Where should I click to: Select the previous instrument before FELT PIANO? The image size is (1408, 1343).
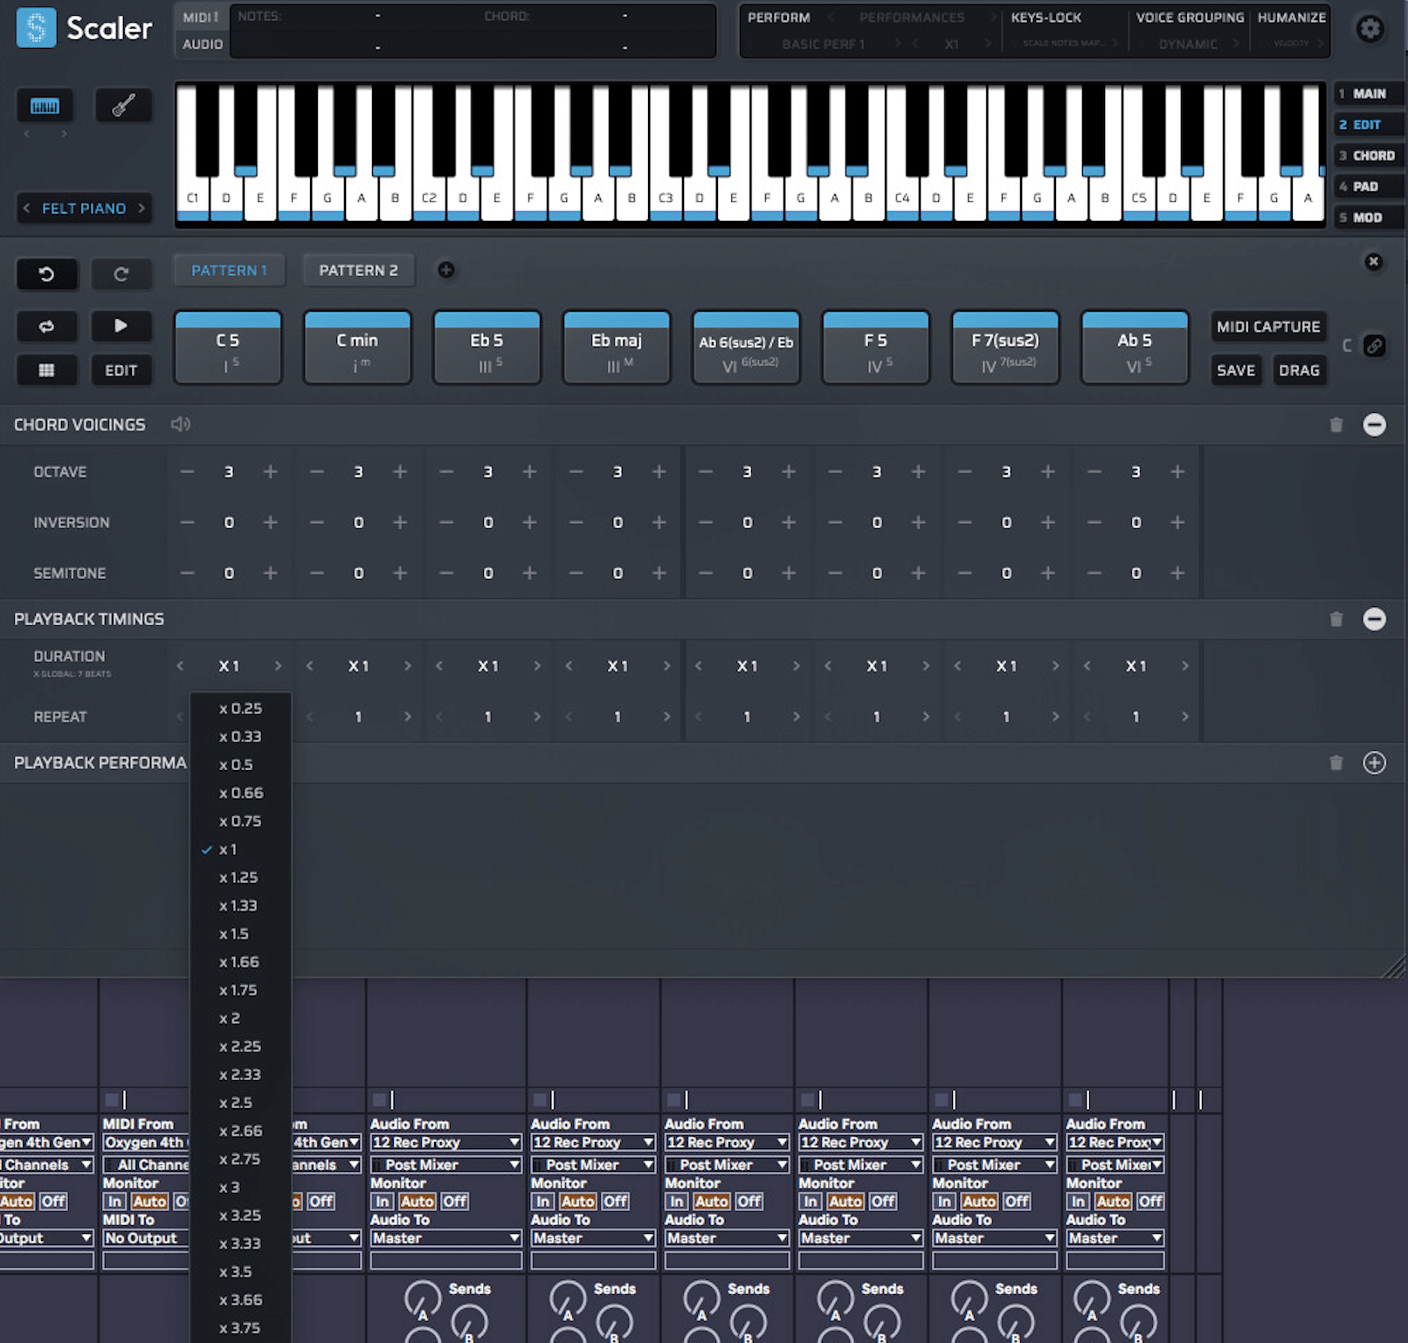[x=27, y=209]
